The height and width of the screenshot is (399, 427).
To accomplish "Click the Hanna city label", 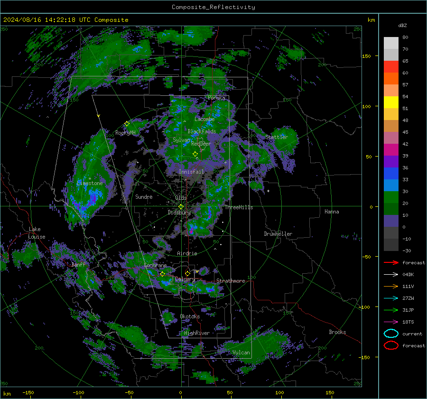I will point(332,212).
